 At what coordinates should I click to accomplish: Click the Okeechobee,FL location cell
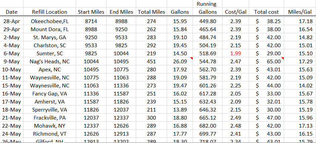(49, 21)
